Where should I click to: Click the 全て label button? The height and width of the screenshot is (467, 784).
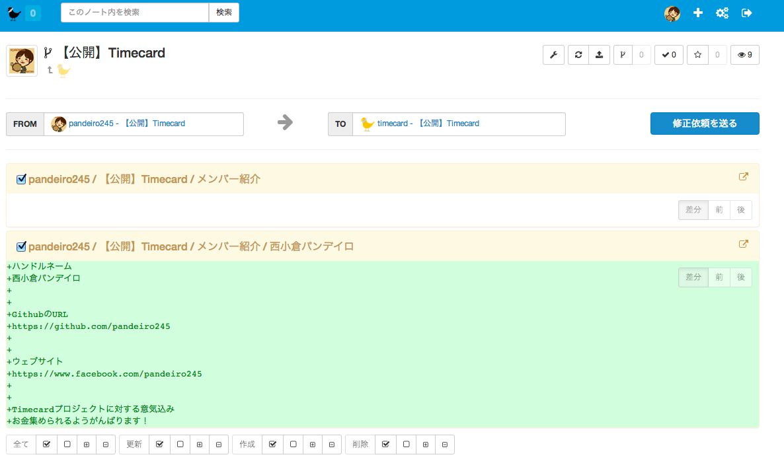click(21, 445)
